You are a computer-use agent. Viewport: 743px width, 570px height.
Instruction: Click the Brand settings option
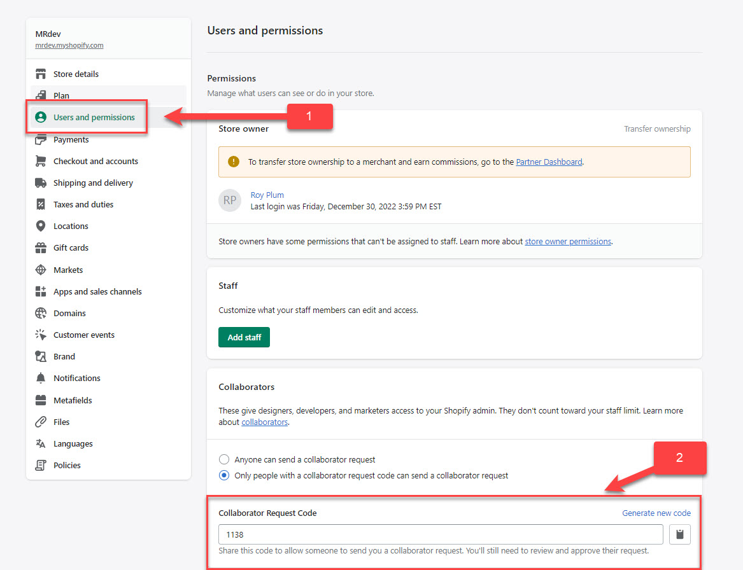tap(62, 356)
